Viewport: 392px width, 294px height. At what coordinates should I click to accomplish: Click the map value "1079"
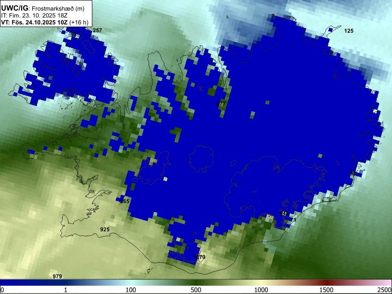tap(199, 257)
